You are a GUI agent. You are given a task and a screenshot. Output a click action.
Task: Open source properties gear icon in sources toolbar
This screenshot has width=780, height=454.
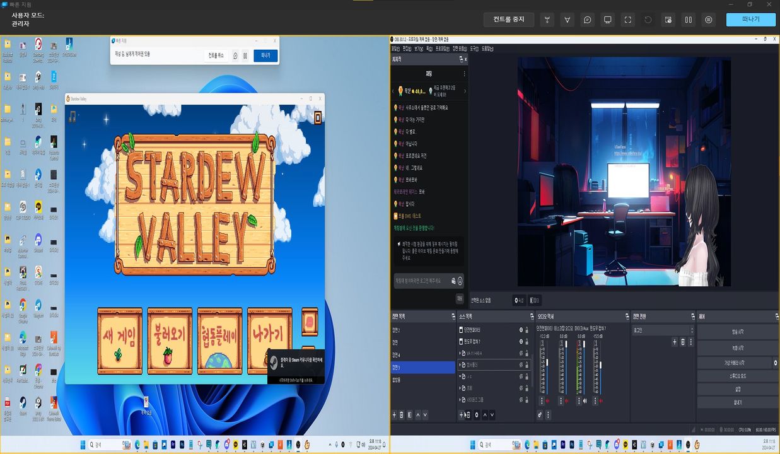point(477,415)
